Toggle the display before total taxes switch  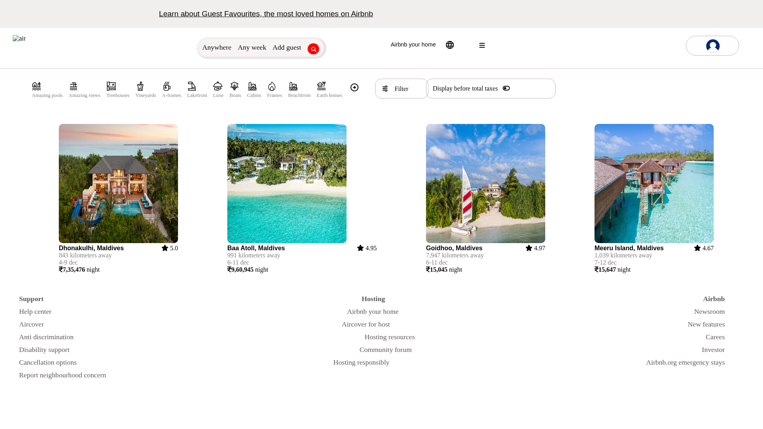[506, 88]
